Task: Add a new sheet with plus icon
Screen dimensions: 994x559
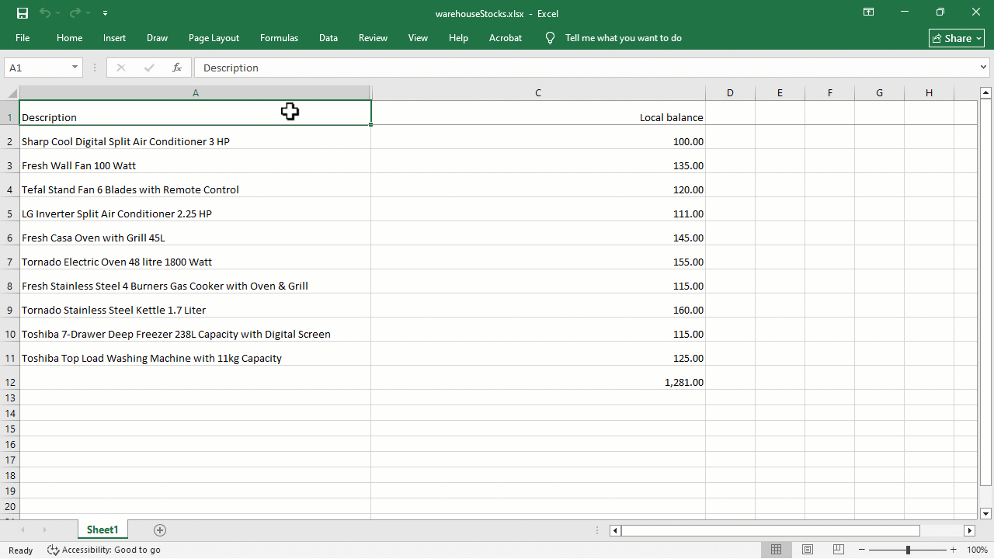Action: [160, 530]
